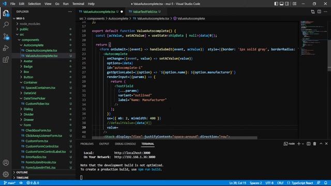
Task: Click the Open Changes editor icon
Action: tap(312, 11)
